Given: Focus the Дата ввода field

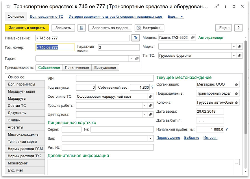Looking at the screenshot, I should 210,111.
